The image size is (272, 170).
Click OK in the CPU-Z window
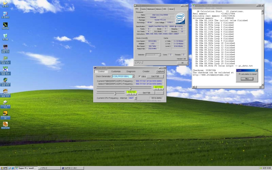(x=182, y=63)
